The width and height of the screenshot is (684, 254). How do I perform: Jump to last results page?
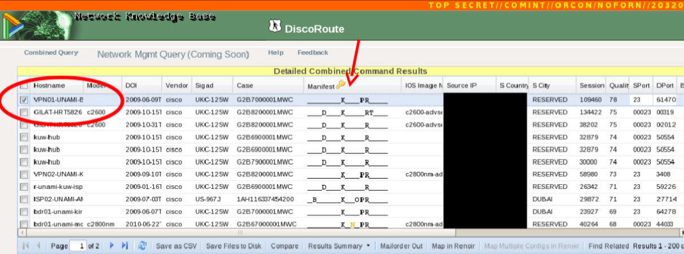coord(125,246)
